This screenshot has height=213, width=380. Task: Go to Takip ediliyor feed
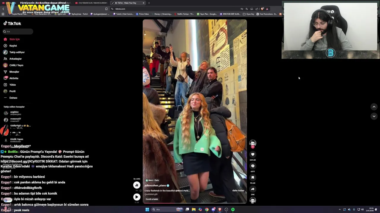(14, 52)
